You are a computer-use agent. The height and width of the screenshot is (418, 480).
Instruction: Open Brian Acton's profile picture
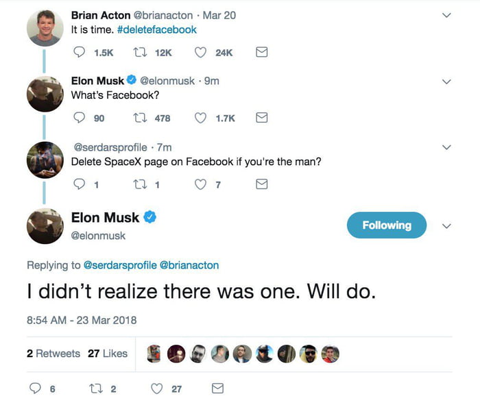(x=45, y=28)
